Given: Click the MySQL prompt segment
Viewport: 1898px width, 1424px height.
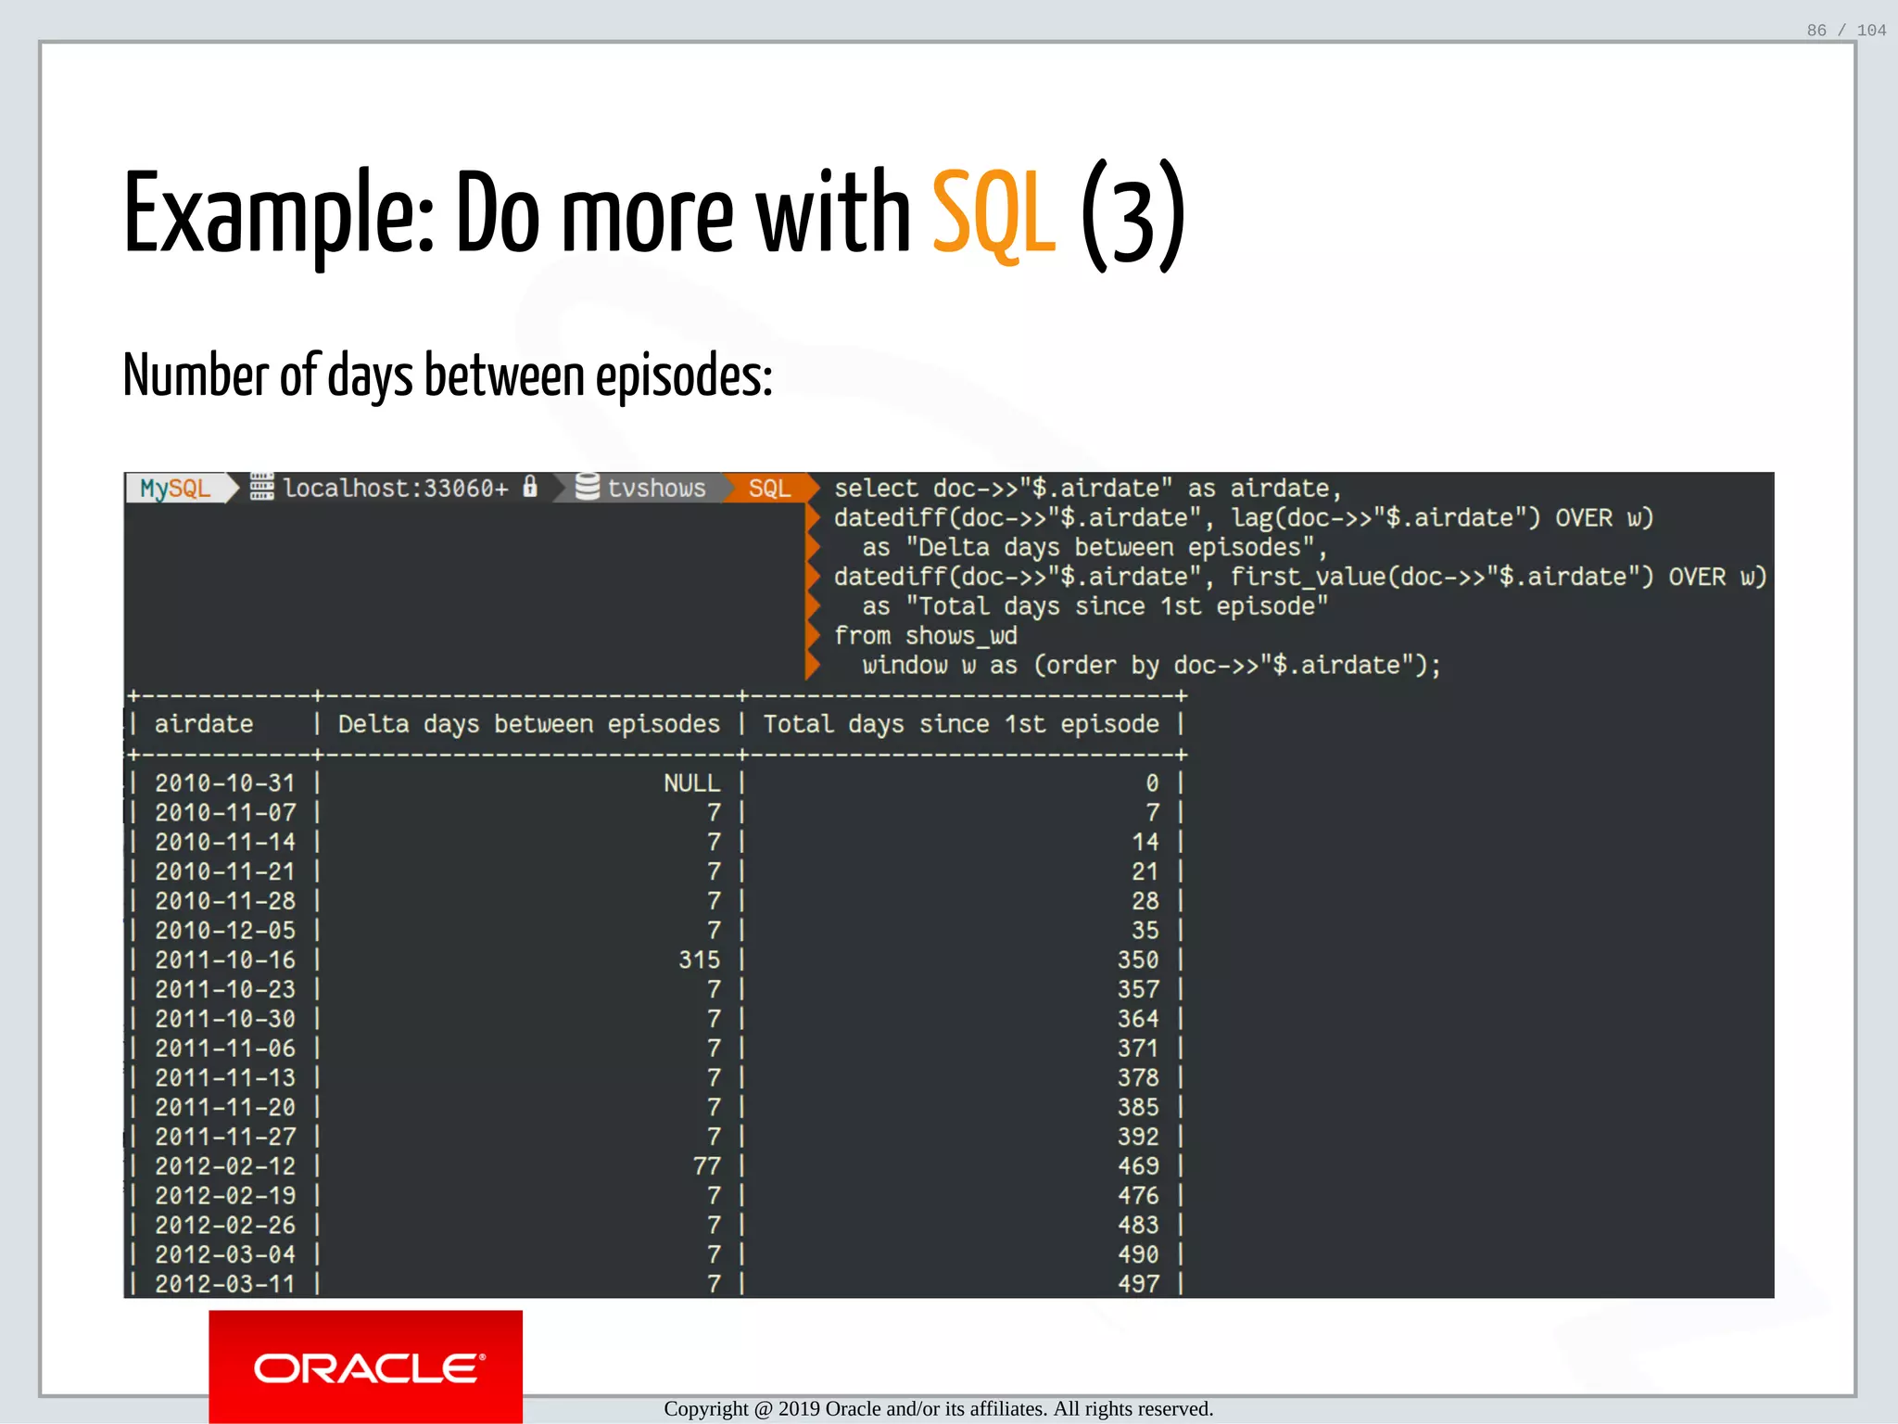Looking at the screenshot, I should tap(176, 489).
